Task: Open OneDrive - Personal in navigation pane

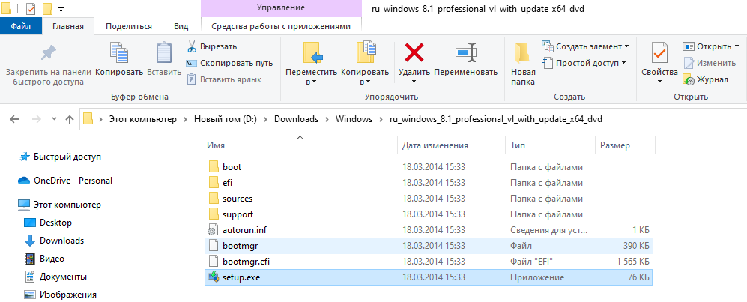Action: coord(65,181)
